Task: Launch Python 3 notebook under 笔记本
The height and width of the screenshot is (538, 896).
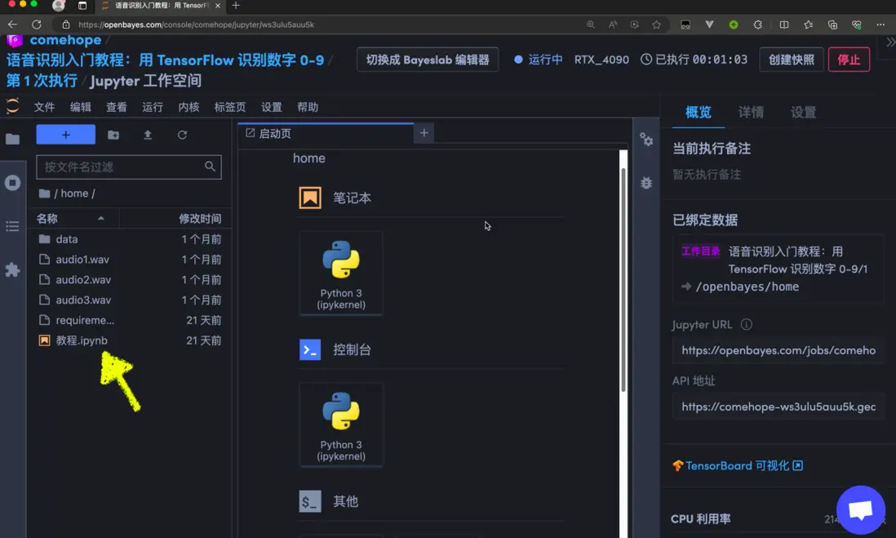Action: [341, 273]
